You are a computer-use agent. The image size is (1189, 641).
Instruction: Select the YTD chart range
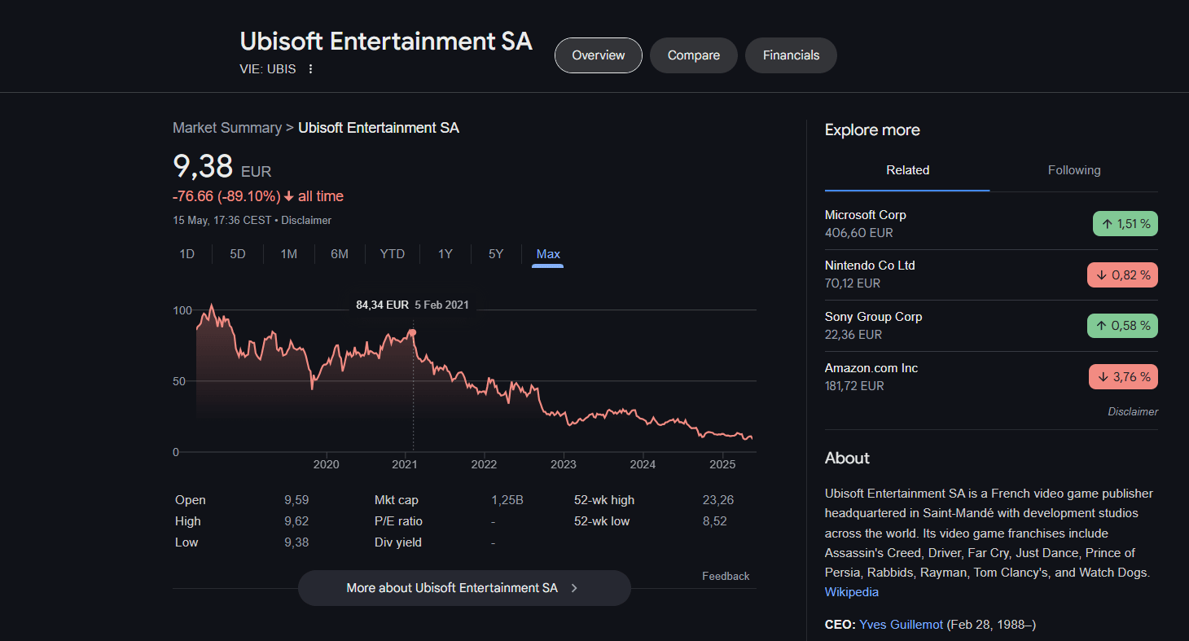click(x=393, y=254)
